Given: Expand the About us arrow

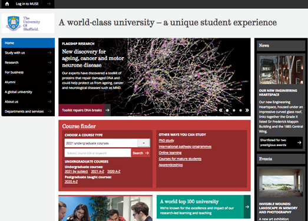Looking at the screenshot, I should point(49,101).
